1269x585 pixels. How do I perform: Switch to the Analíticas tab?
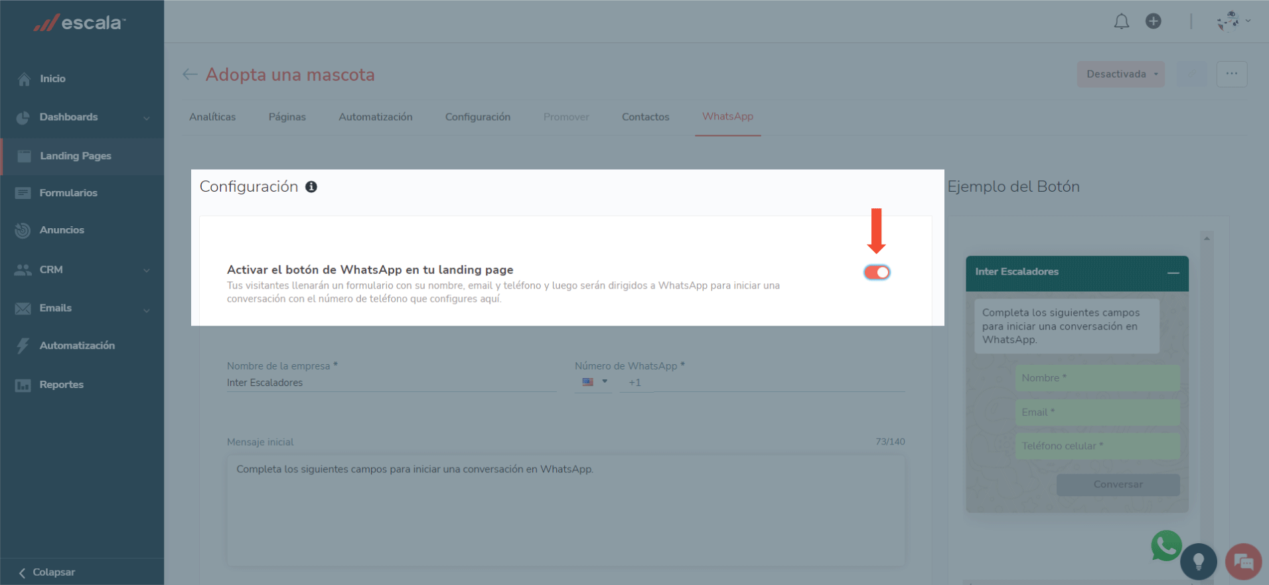(x=212, y=117)
